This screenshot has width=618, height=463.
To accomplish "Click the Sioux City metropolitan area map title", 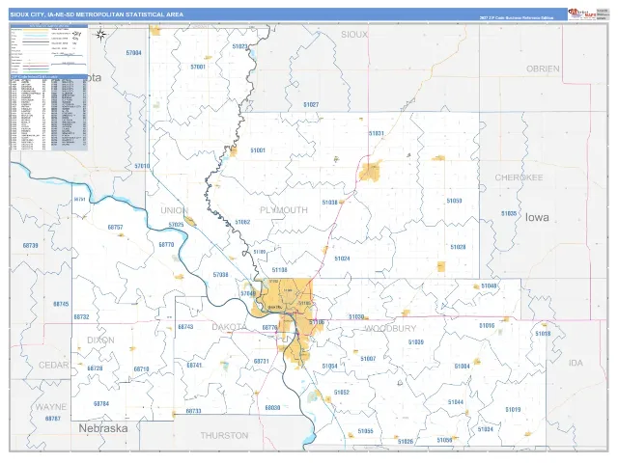I will pyautogui.click(x=97, y=14).
